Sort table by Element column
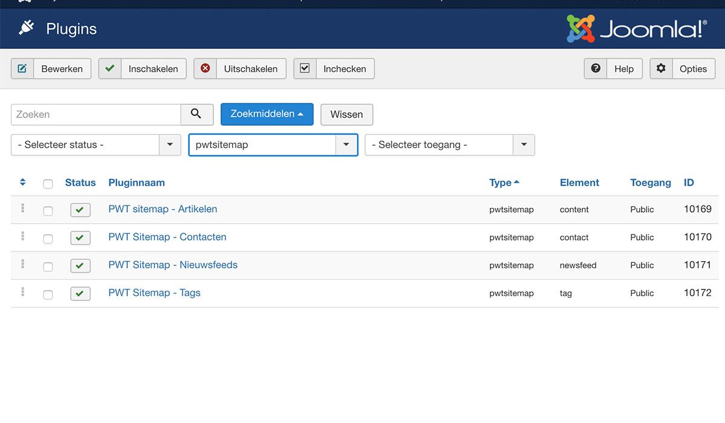The image size is (725, 423). coord(579,182)
